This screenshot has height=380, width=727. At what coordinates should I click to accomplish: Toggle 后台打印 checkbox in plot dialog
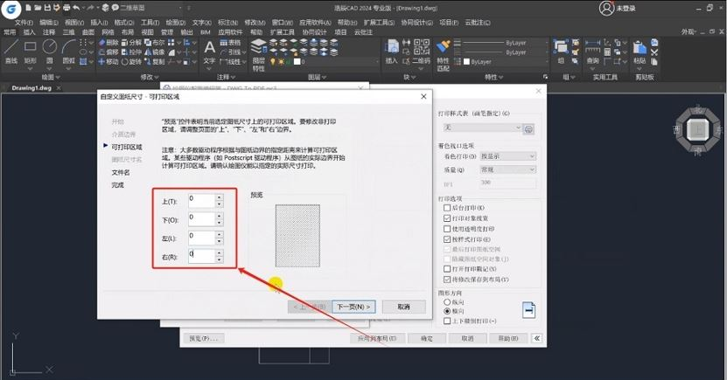(x=447, y=208)
